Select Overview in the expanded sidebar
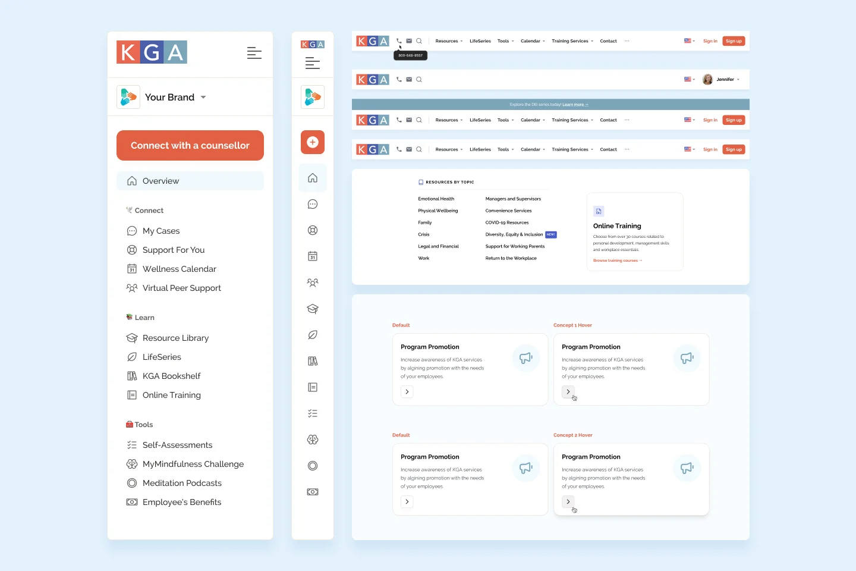The image size is (856, 571). point(190,181)
